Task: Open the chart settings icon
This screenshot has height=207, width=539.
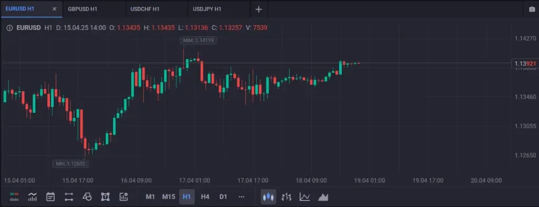Action: (x=123, y=196)
